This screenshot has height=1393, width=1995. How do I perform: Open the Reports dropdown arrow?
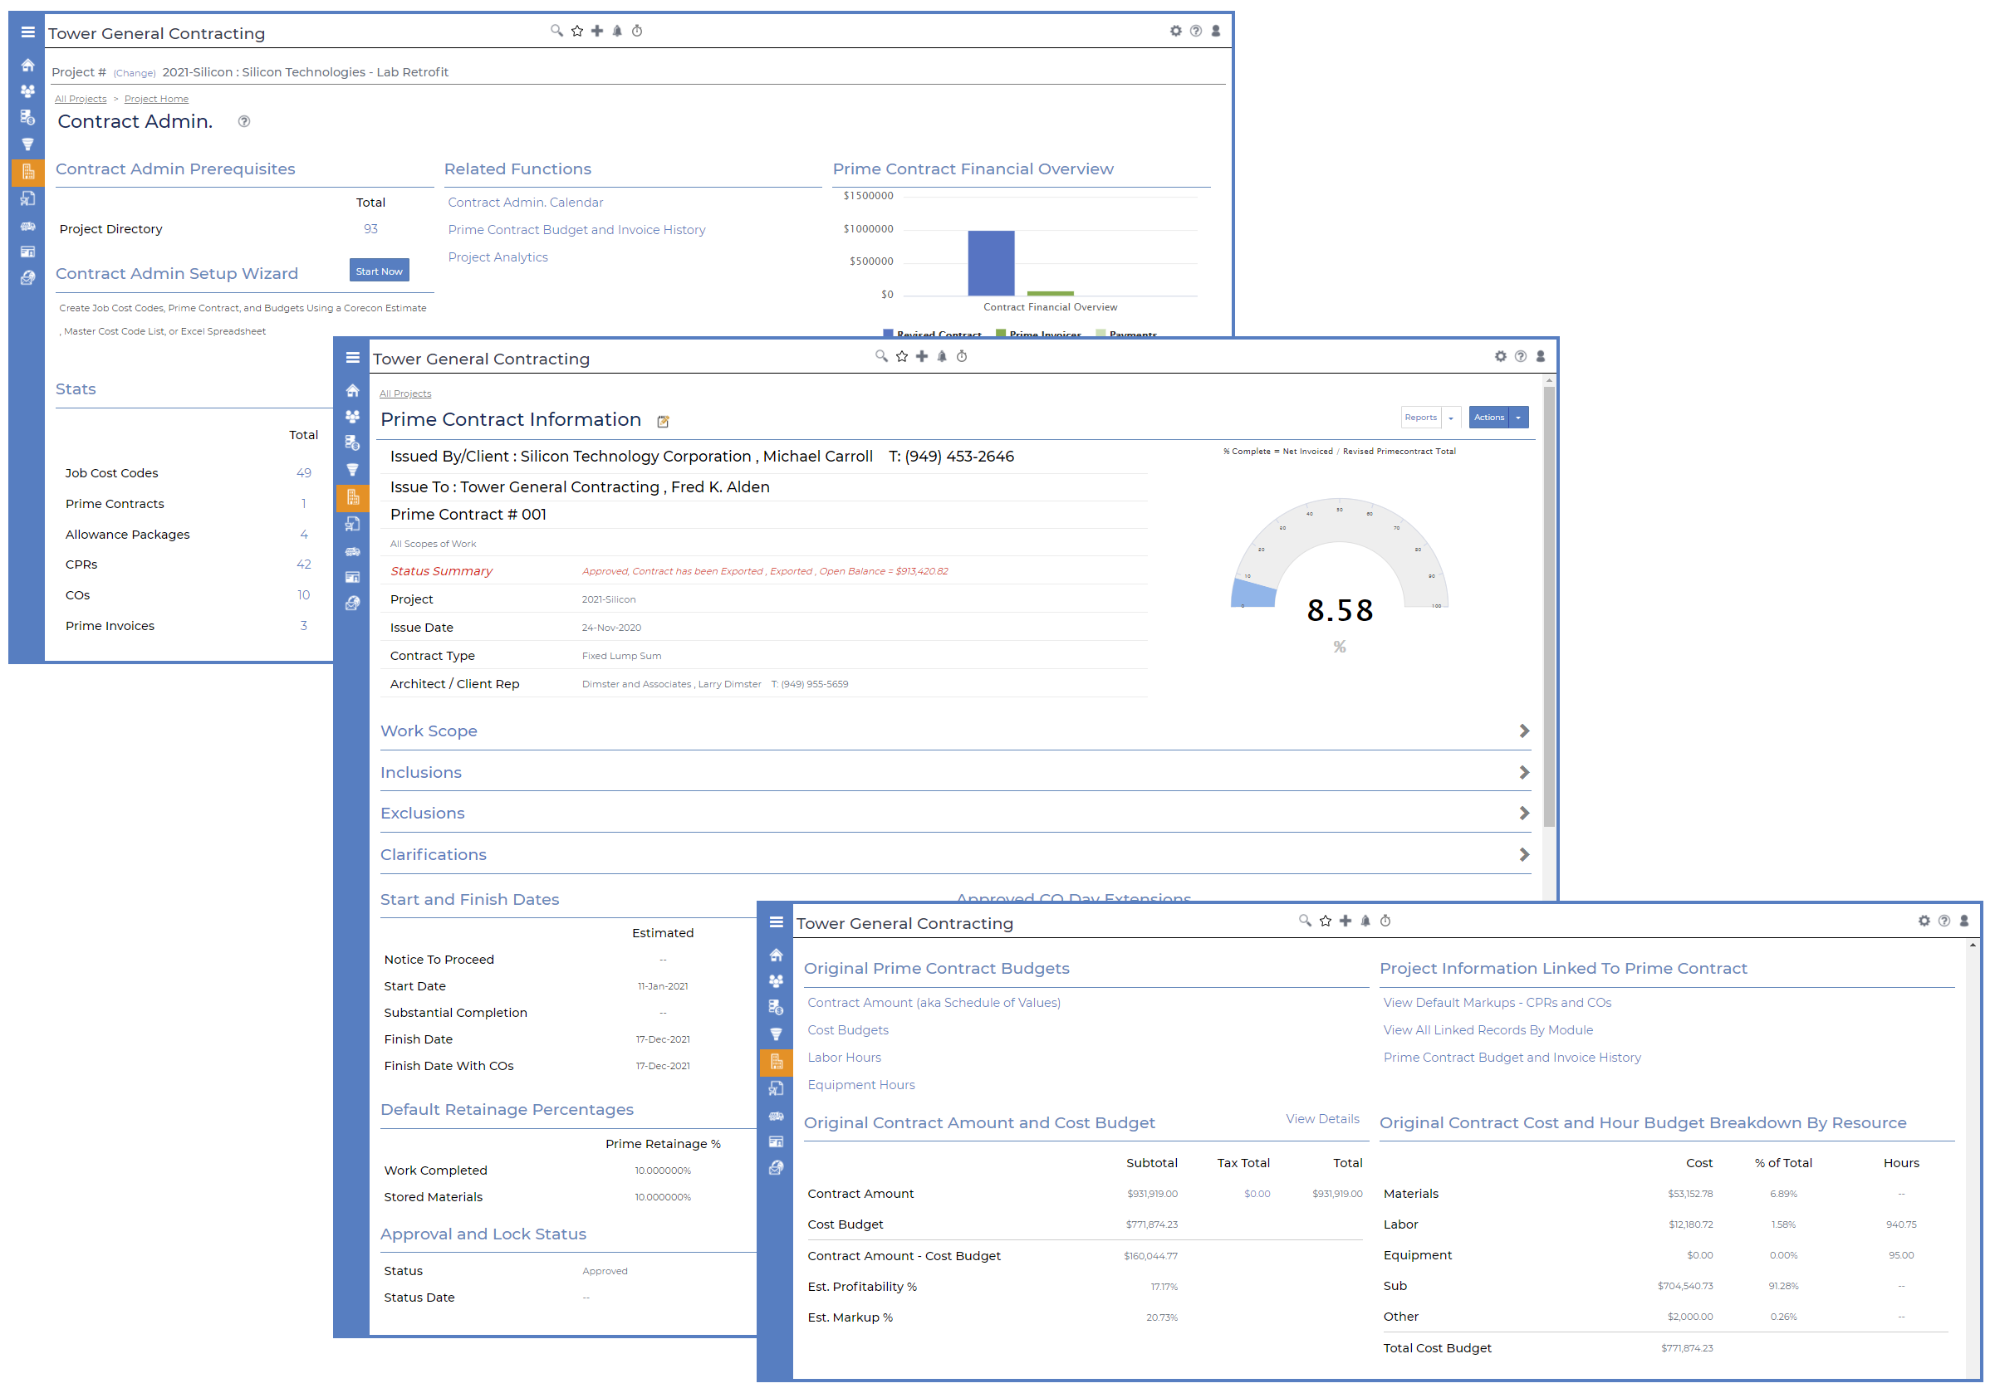(1450, 418)
